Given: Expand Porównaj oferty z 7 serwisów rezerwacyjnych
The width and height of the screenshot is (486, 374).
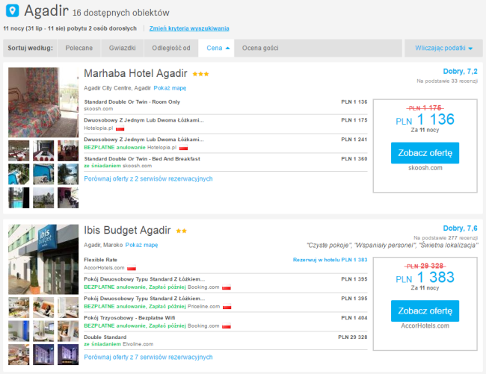Looking at the screenshot, I should 149,357.
